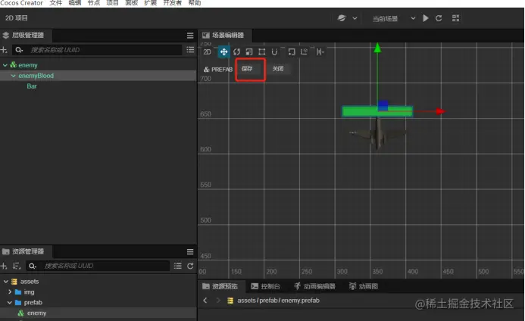This screenshot has height=321, width=525.
Task: Select the Move transform tool
Action: [223, 52]
